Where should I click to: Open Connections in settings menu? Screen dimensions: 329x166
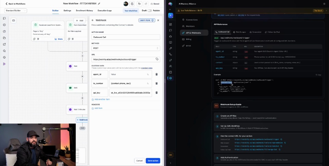coord(192,20)
